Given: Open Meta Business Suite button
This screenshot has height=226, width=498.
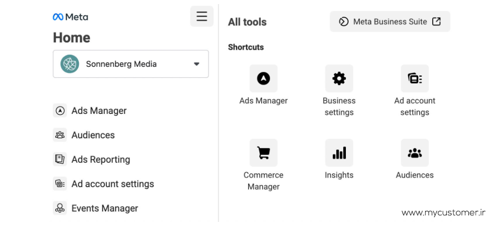Looking at the screenshot, I should pos(390,22).
